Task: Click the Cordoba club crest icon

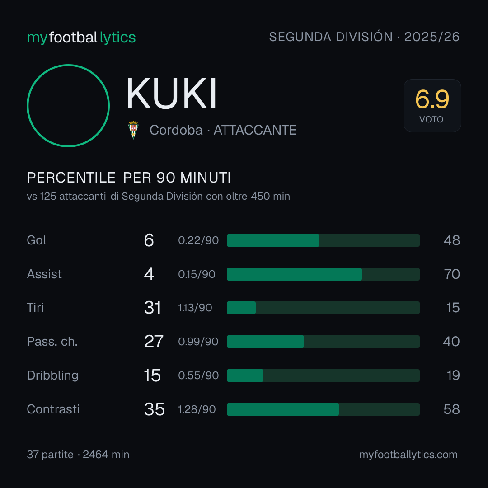Action: tap(133, 130)
